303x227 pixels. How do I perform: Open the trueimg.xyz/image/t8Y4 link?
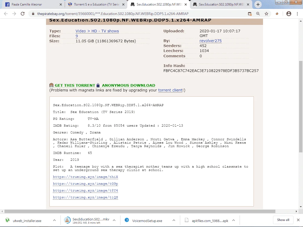(85, 190)
